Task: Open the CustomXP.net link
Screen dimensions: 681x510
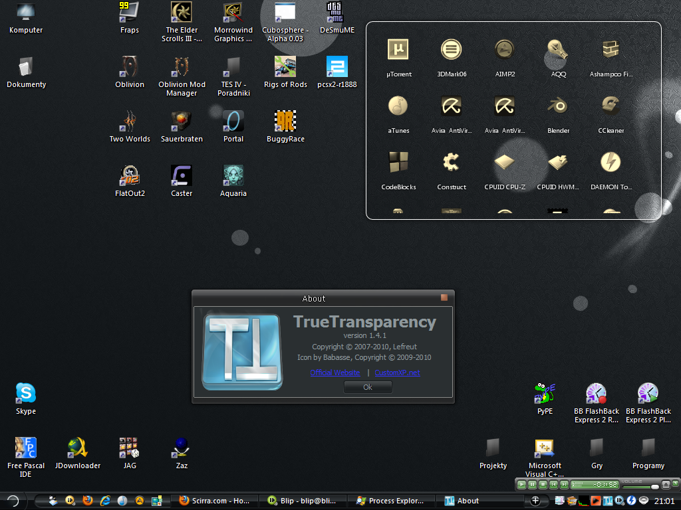Action: (x=397, y=373)
